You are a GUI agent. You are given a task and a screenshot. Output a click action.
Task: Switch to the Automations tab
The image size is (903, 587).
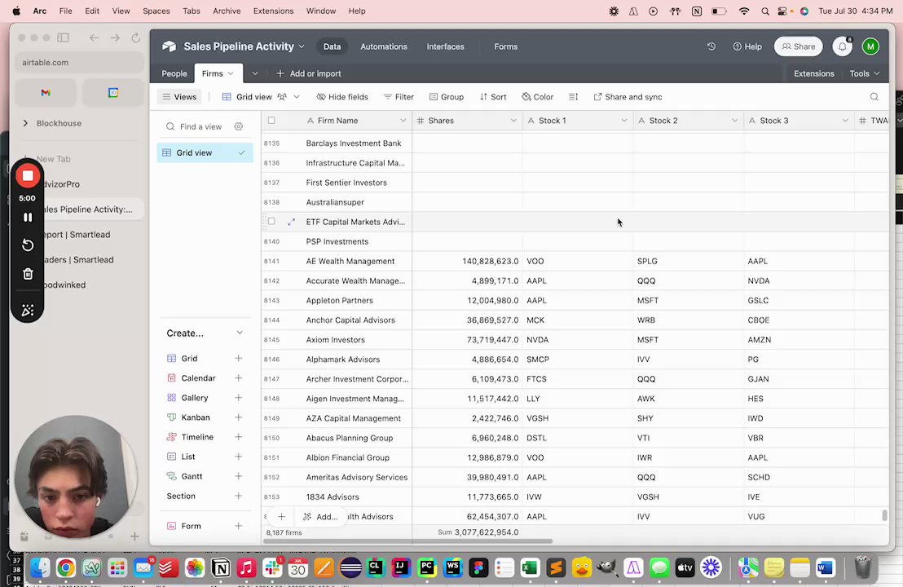pyautogui.click(x=384, y=46)
